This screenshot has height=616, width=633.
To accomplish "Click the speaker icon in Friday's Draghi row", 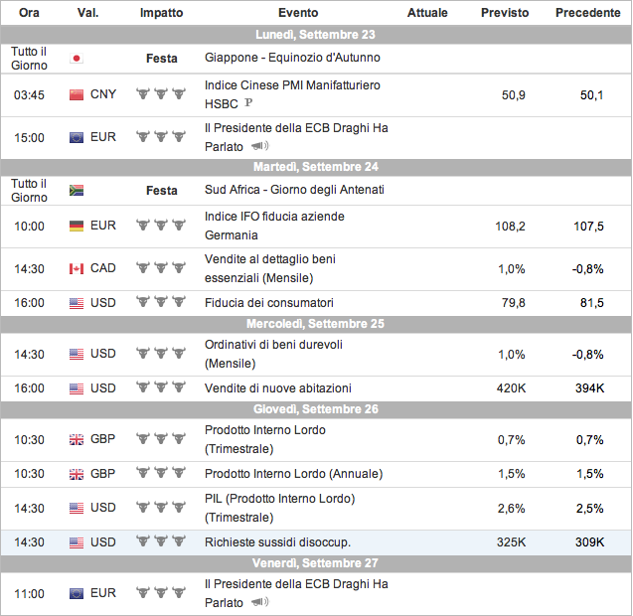I will click(260, 603).
